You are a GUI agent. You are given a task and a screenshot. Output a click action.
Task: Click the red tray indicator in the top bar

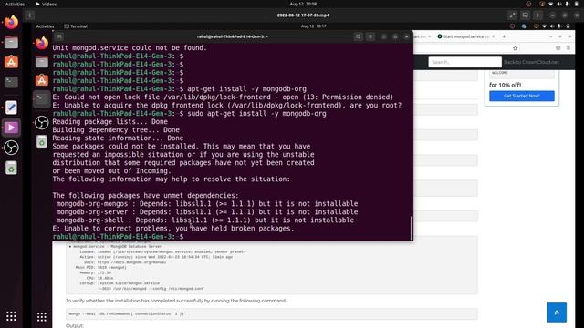pyautogui.click(x=528, y=4)
